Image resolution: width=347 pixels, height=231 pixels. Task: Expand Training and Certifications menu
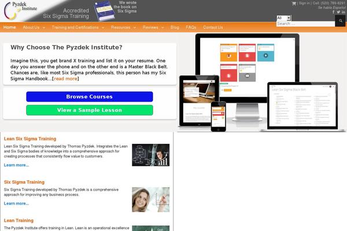click(78, 27)
